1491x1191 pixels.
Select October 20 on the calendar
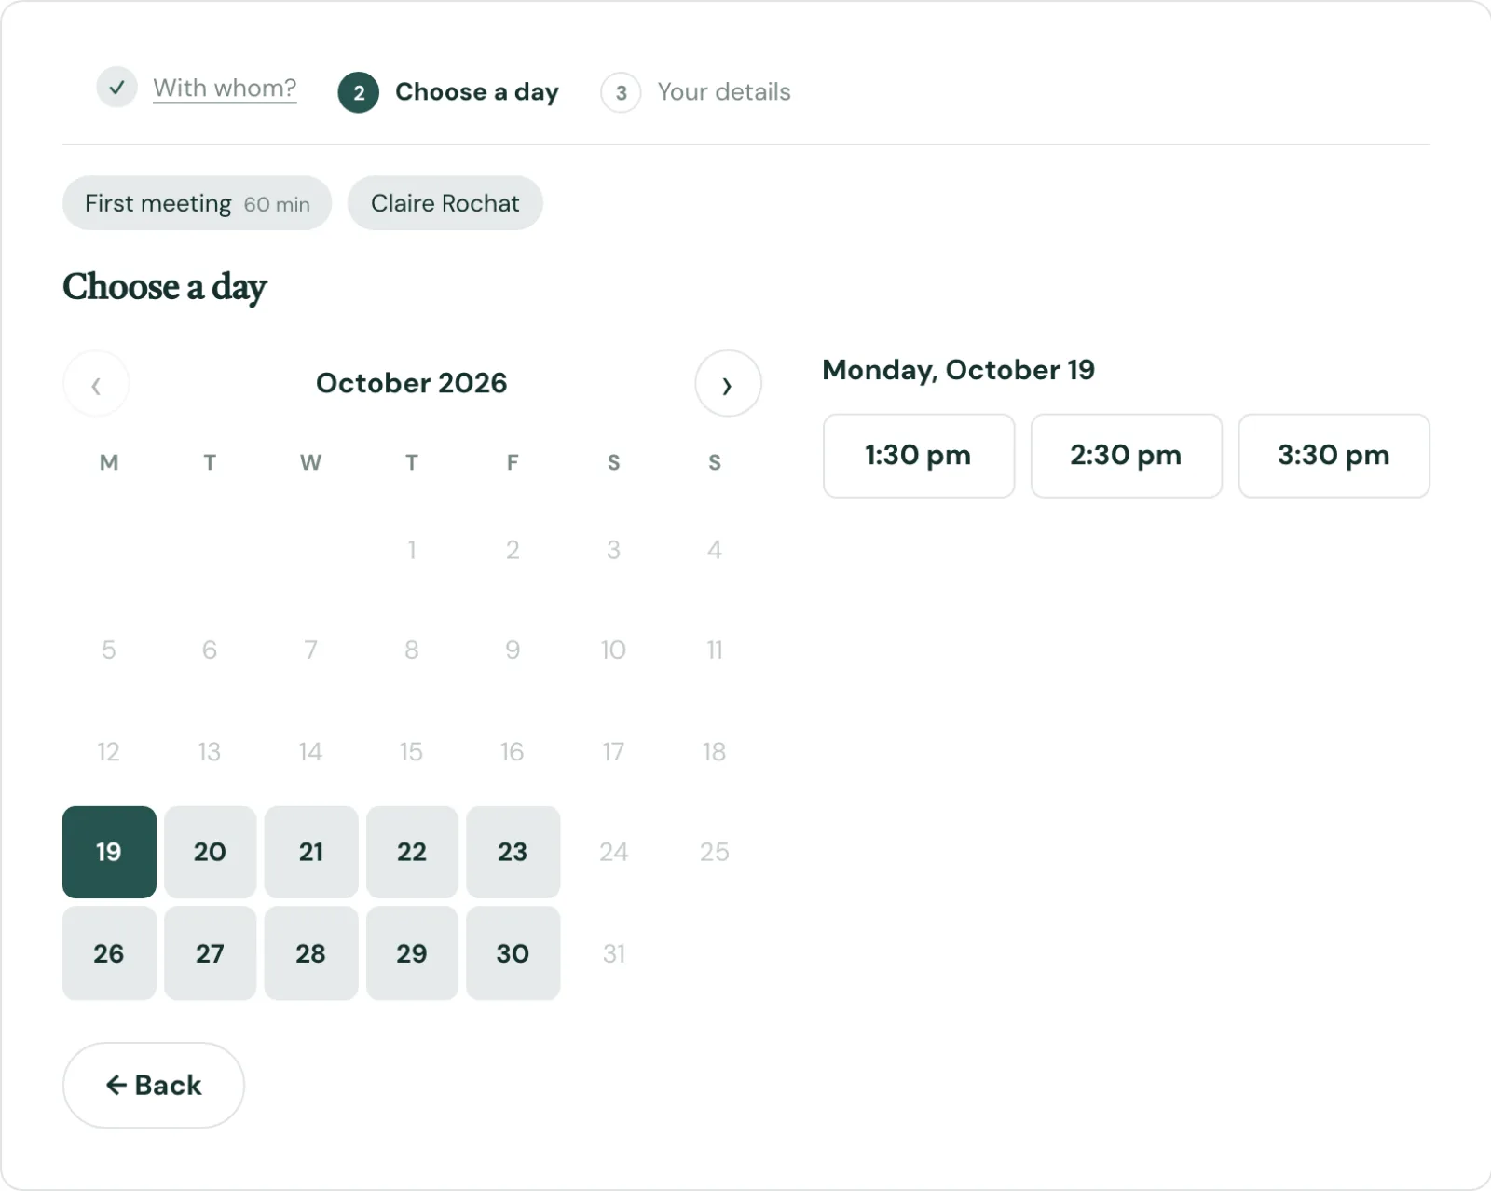point(210,852)
